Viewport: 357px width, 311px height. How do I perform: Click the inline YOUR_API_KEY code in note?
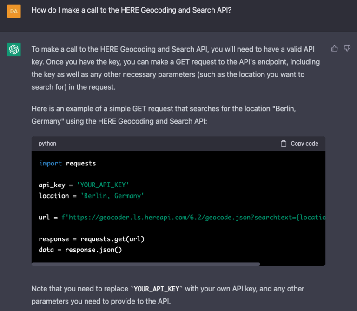pos(157,289)
